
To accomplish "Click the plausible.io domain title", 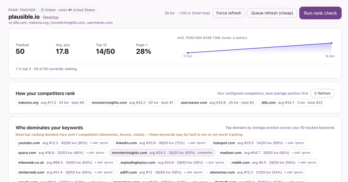I will [24, 17].
